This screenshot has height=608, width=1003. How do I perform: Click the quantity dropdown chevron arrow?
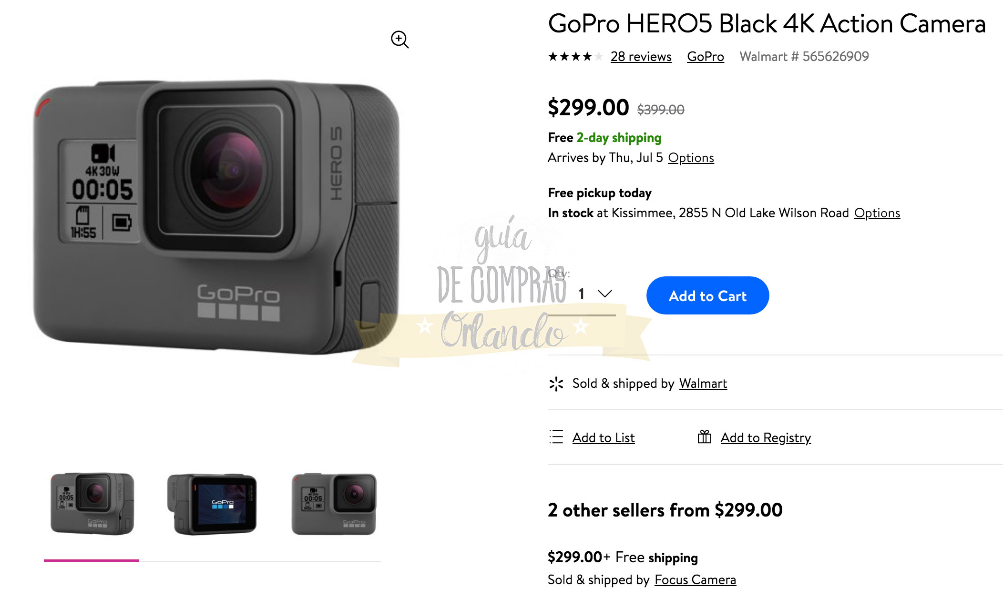coord(604,294)
